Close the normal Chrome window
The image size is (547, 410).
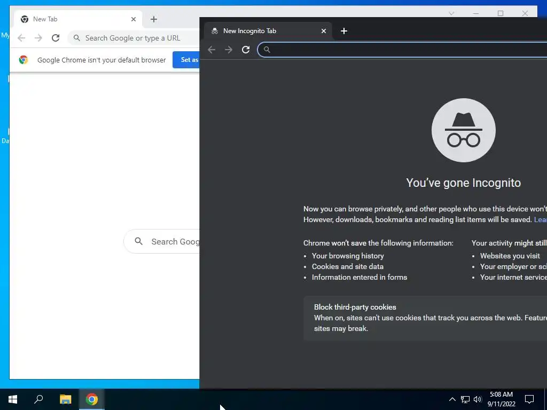[x=525, y=13]
